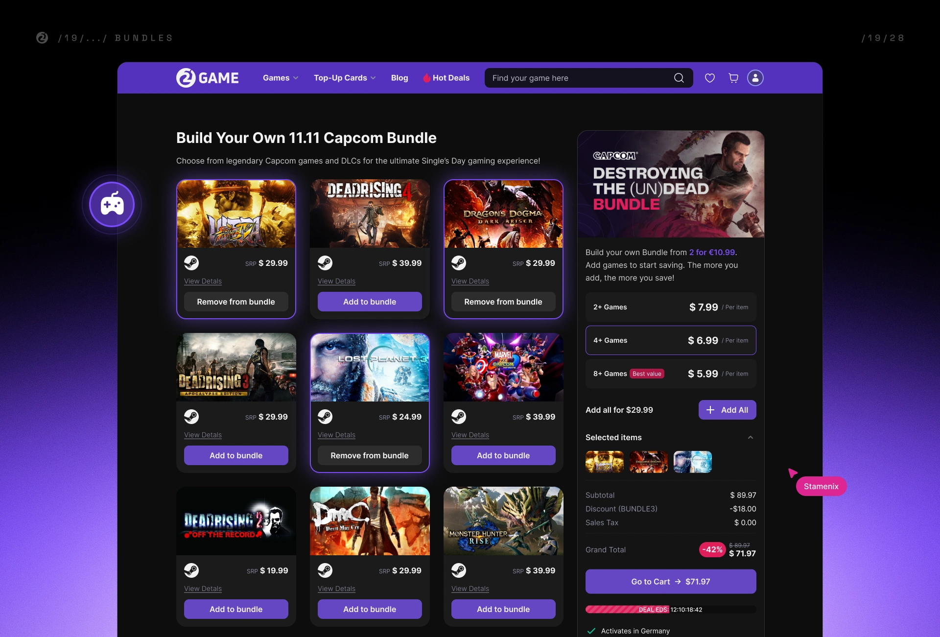Image resolution: width=940 pixels, height=637 pixels.
Task: Open the shopping cart icon
Action: [x=733, y=78]
